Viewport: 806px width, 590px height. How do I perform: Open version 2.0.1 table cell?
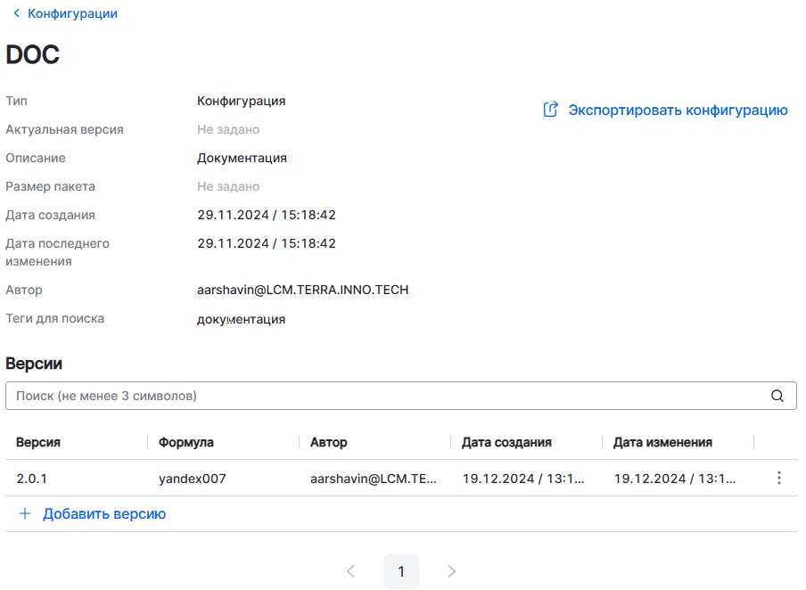pyautogui.click(x=32, y=479)
